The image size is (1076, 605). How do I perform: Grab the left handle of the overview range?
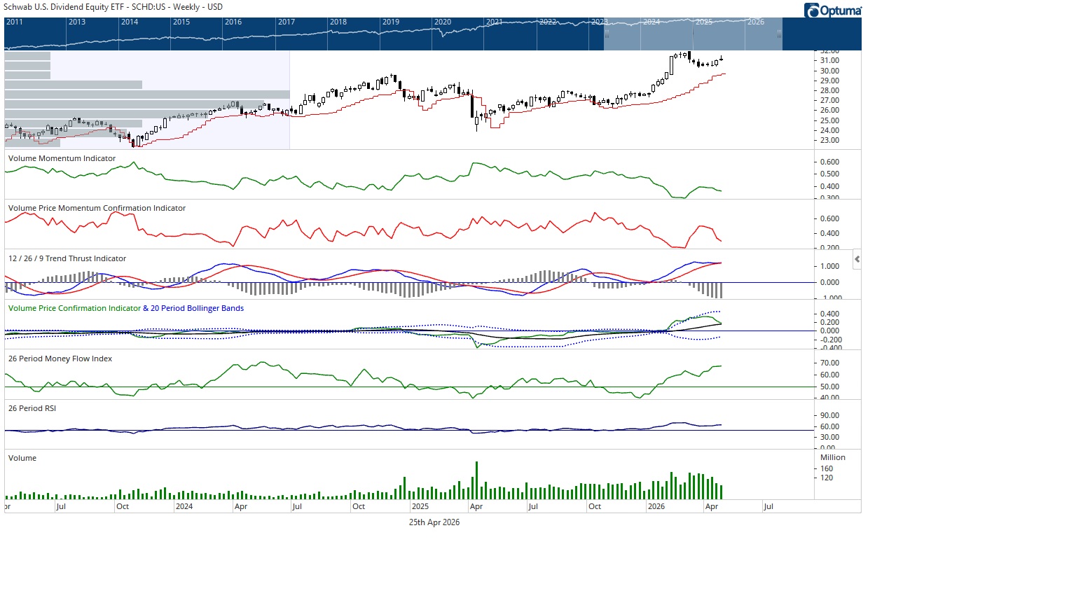pyautogui.click(x=607, y=34)
